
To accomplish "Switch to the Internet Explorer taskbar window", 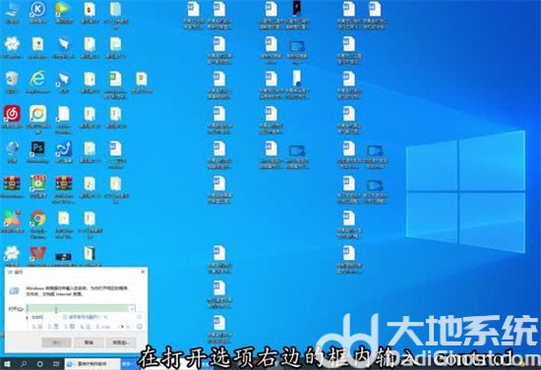I will (92, 364).
